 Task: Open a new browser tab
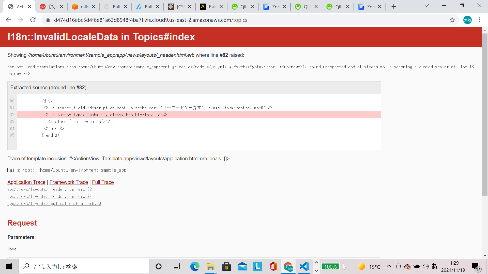(x=394, y=7)
